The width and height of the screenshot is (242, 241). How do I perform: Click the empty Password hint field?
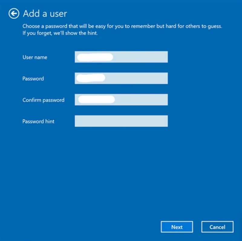(121, 121)
